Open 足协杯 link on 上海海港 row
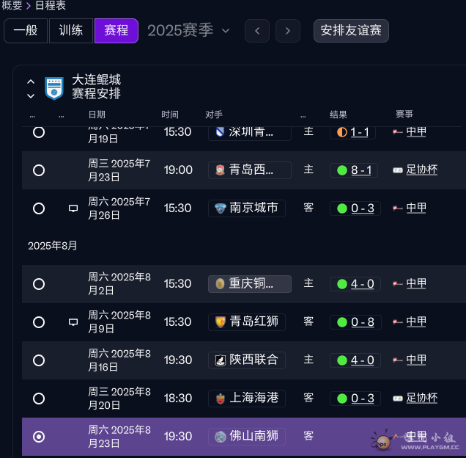Image resolution: width=466 pixels, height=458 pixels. (422, 398)
